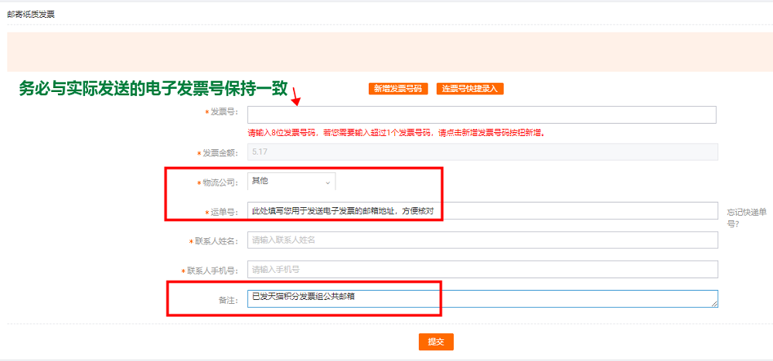Select the 联系人姓名 input box
This screenshot has height=361, width=773.
[481, 240]
